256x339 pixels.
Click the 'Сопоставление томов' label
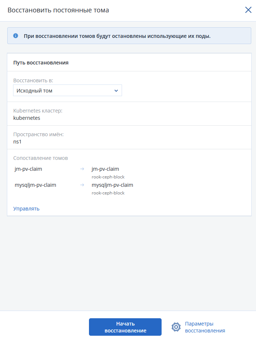pos(41,158)
